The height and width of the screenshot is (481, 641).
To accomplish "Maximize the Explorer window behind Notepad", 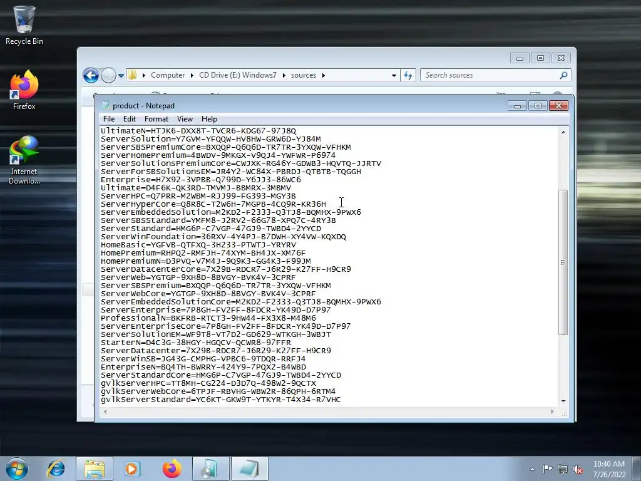I will pyautogui.click(x=540, y=58).
